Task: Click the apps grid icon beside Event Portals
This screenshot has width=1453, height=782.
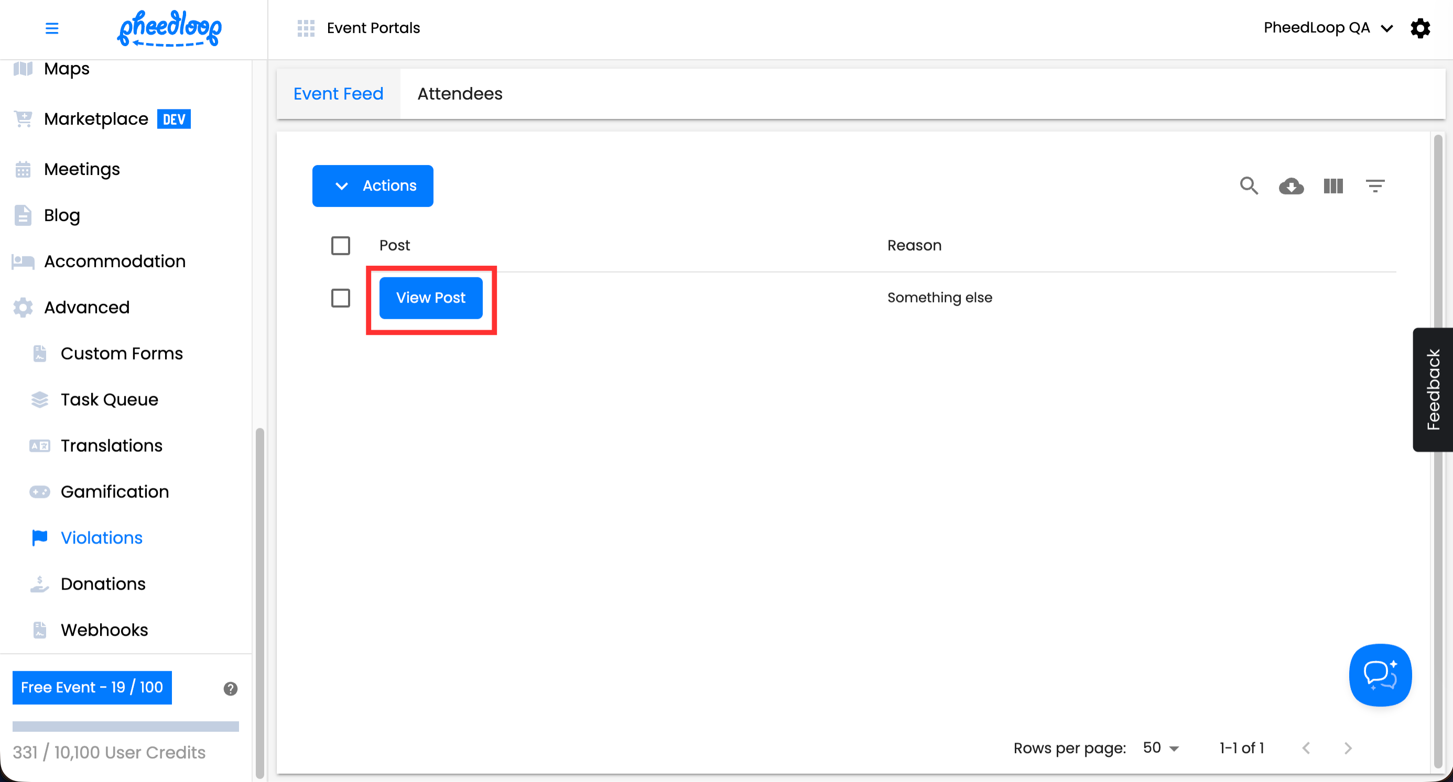Action: pyautogui.click(x=306, y=28)
